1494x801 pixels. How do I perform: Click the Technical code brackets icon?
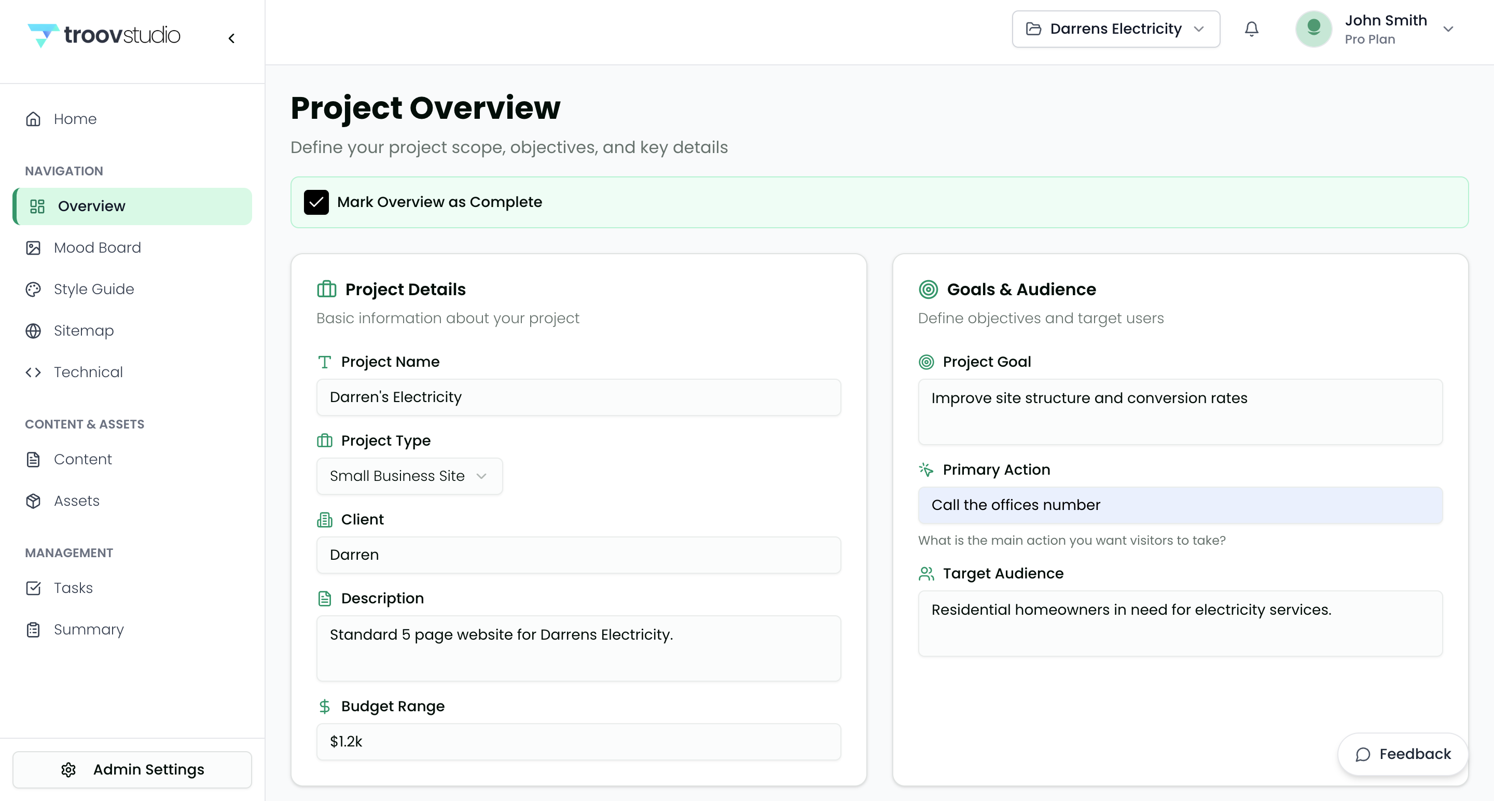point(33,372)
